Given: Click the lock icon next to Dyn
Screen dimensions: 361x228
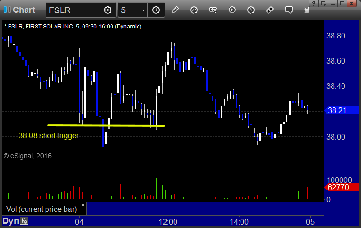Looking at the screenshot, I should click(24, 221).
